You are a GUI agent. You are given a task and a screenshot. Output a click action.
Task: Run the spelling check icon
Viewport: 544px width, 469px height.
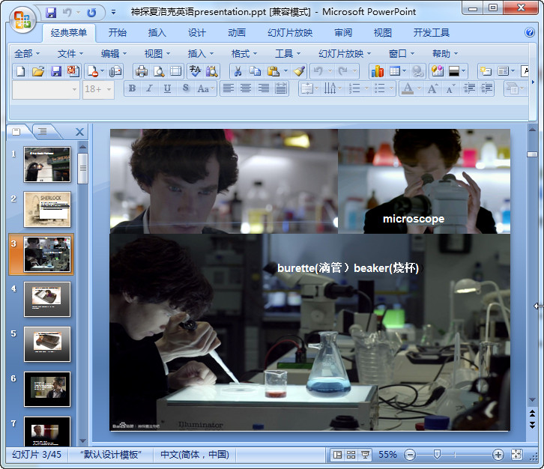click(195, 71)
